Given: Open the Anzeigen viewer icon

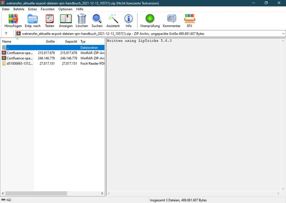Looking at the screenshot, I should (66, 19).
